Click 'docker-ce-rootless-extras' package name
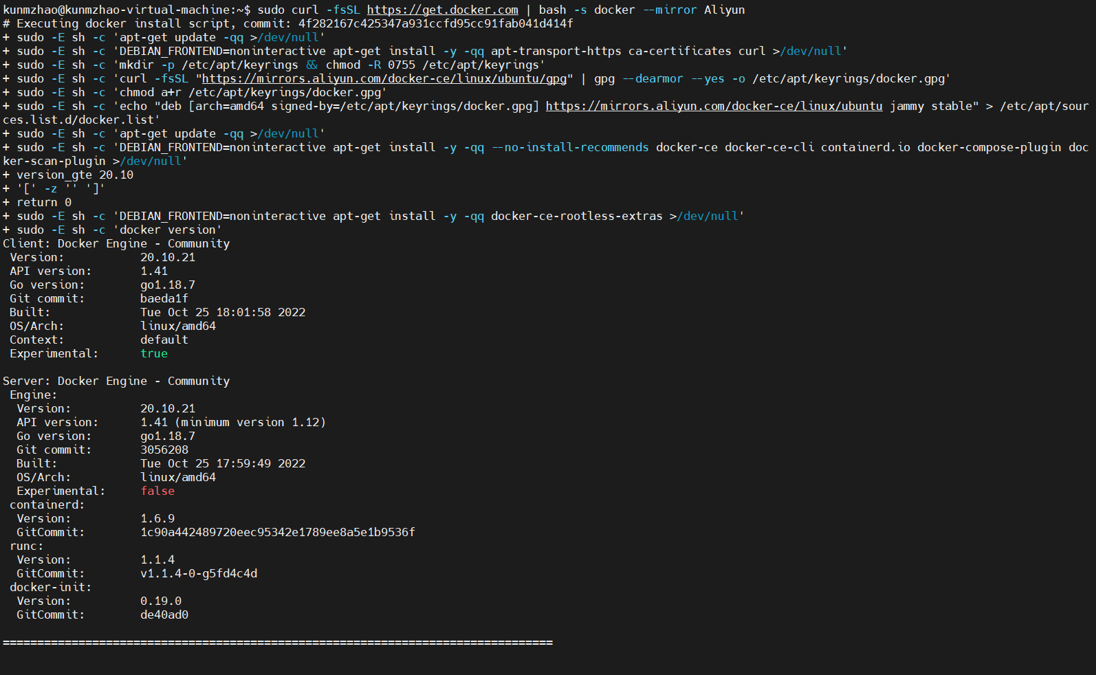The image size is (1096, 675). (x=577, y=216)
